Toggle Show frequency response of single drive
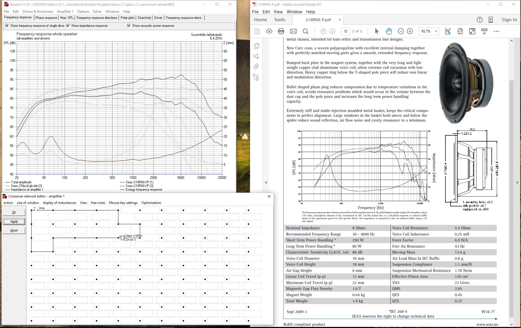The height and width of the screenshot is (328, 521). point(7,26)
